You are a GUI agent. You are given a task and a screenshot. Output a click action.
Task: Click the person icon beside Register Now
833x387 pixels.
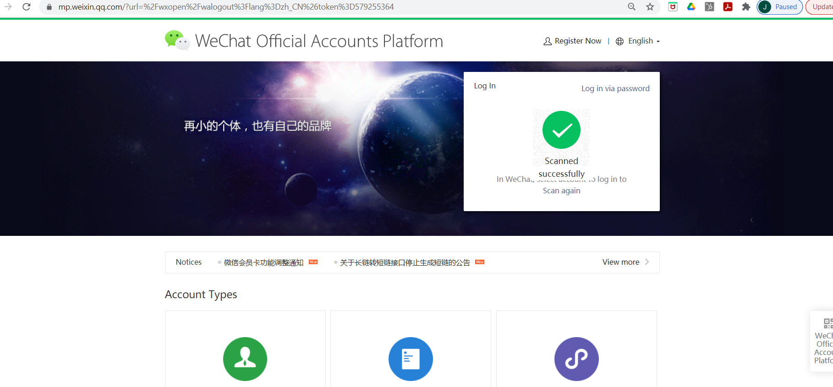[548, 41]
